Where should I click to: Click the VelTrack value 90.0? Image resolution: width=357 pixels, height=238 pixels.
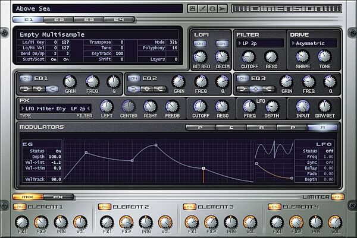57,179
